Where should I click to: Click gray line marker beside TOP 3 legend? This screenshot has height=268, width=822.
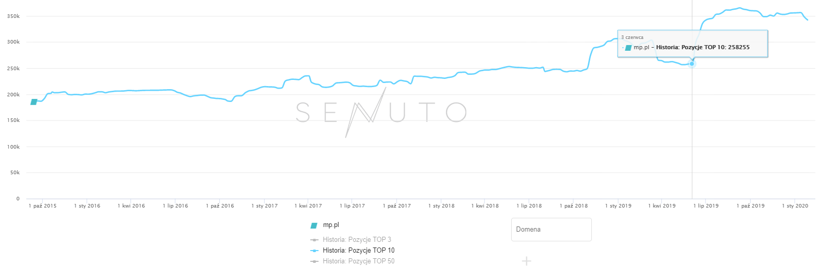click(x=314, y=240)
